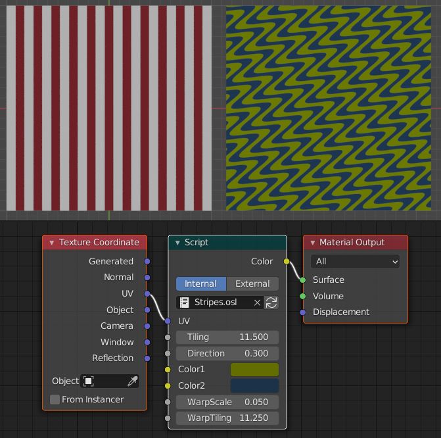Click the Script node Color output socket
Viewport: 441px width, 438px height.
287,262
